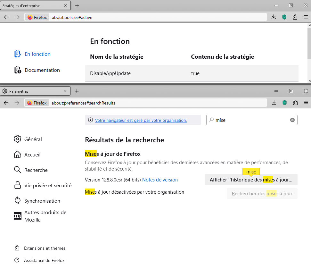Go back in the policies window
Screen dimensions: 311x277
pyautogui.click(x=6, y=17)
